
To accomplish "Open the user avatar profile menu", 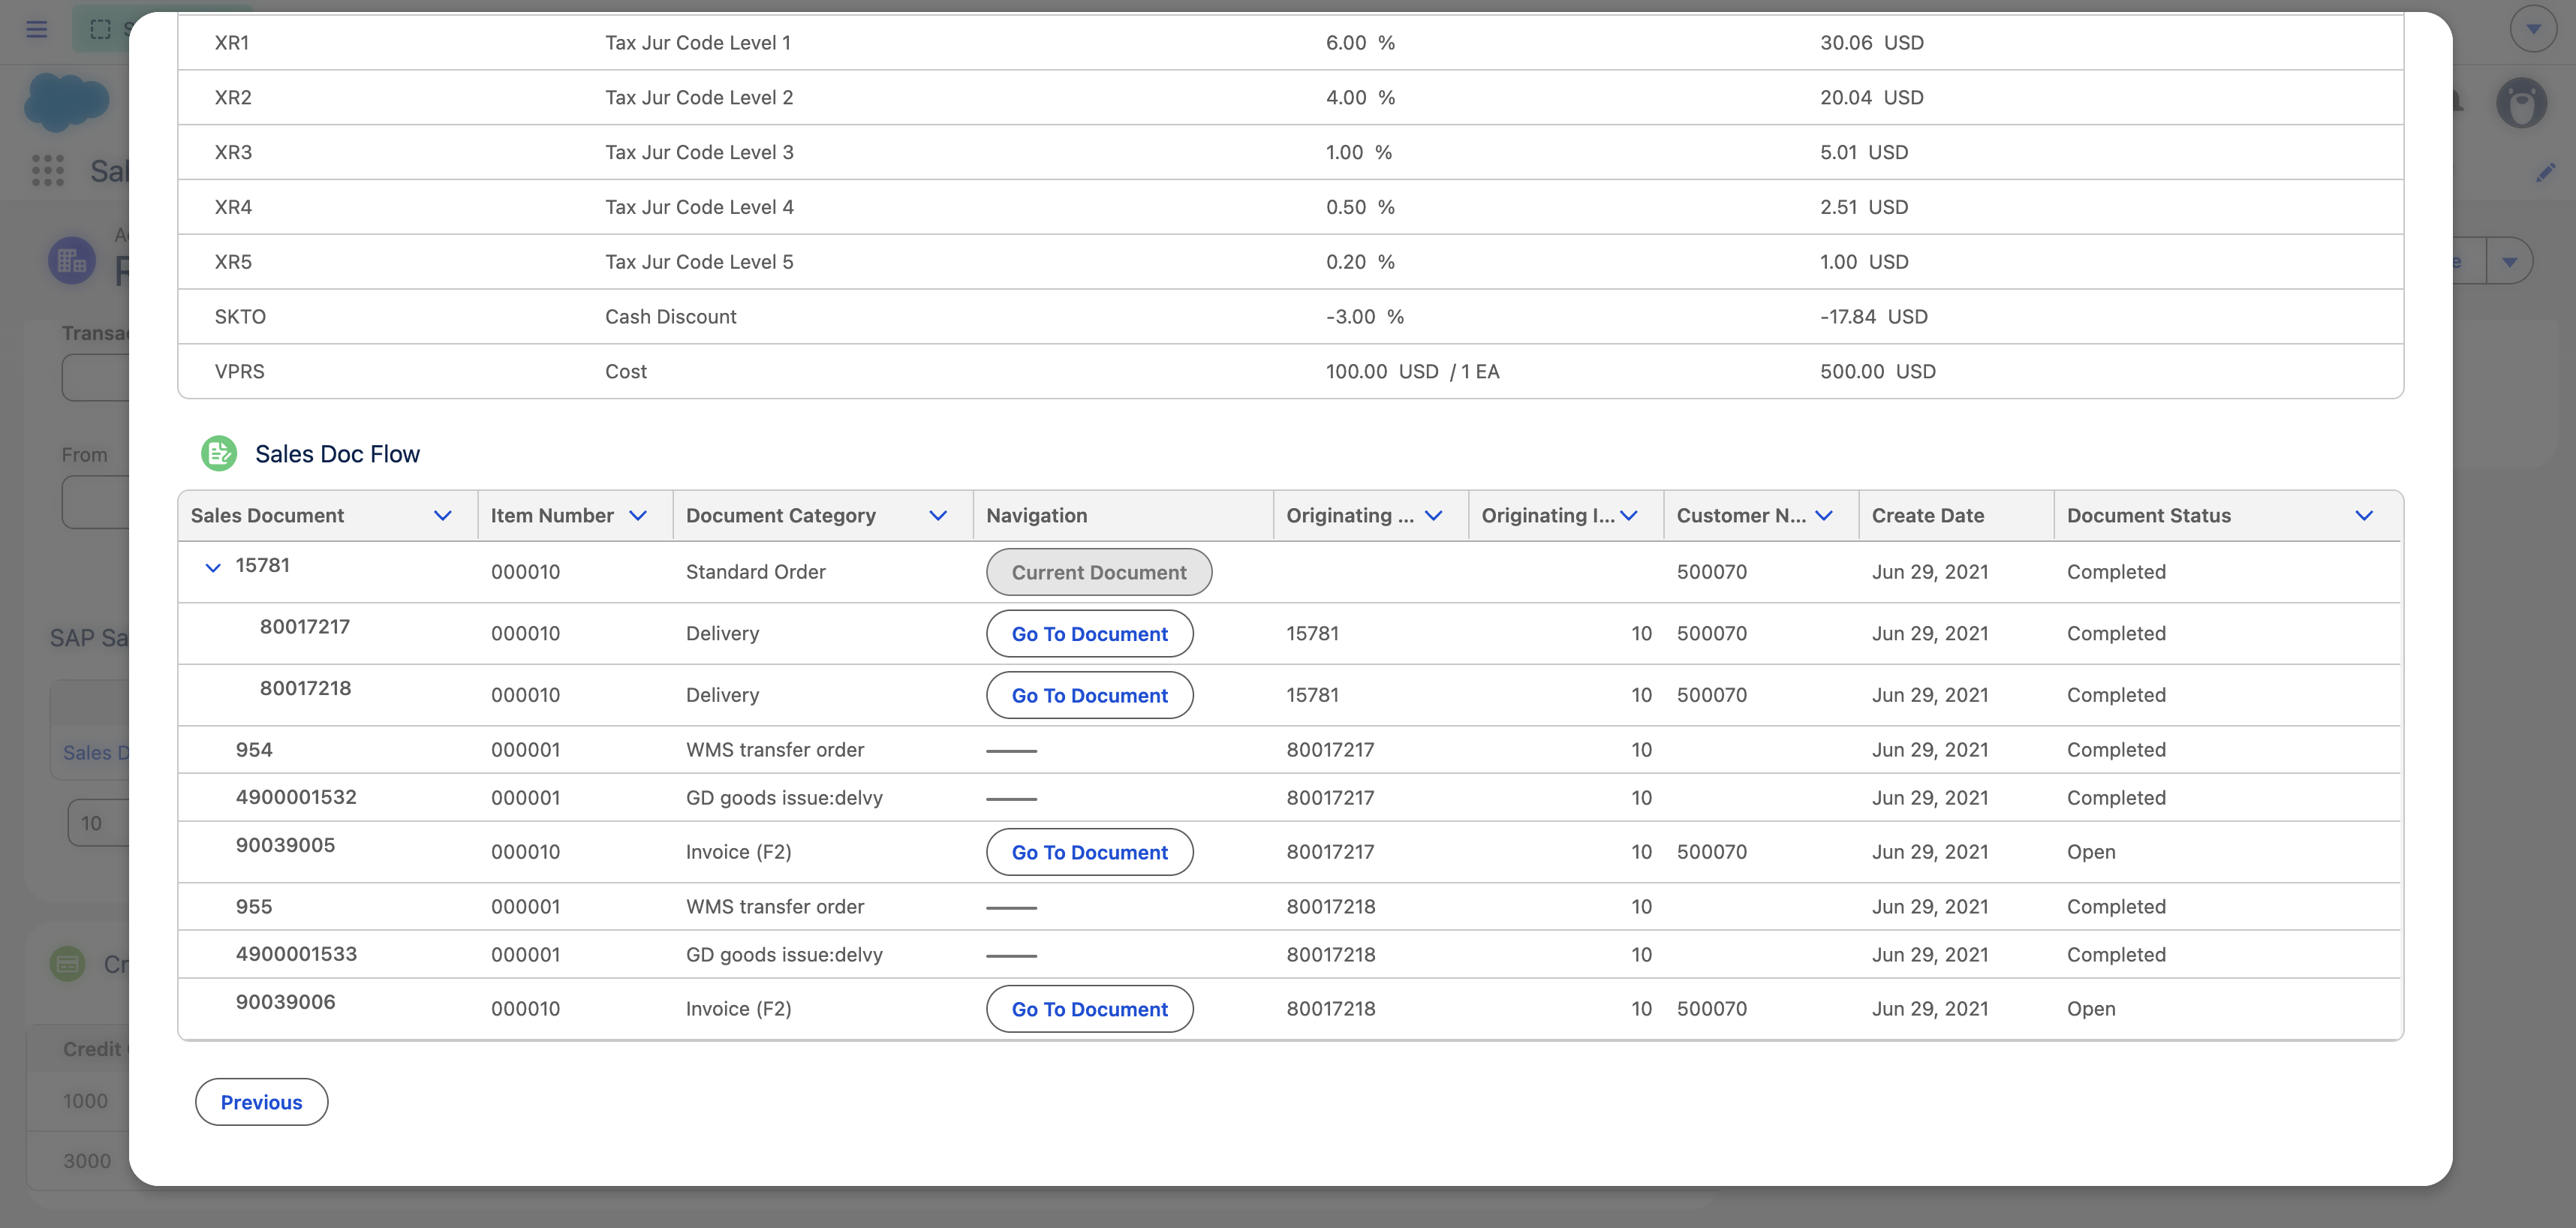I will point(2521,102).
